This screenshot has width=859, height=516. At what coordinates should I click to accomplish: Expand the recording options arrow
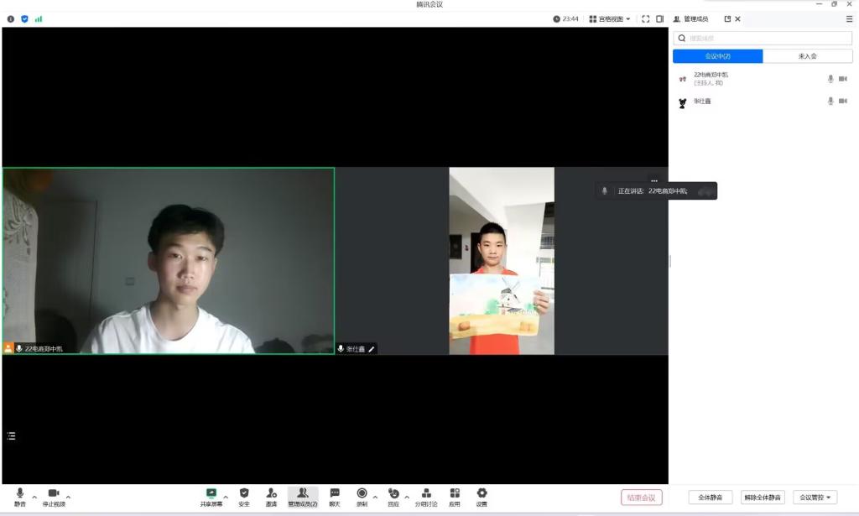point(375,498)
